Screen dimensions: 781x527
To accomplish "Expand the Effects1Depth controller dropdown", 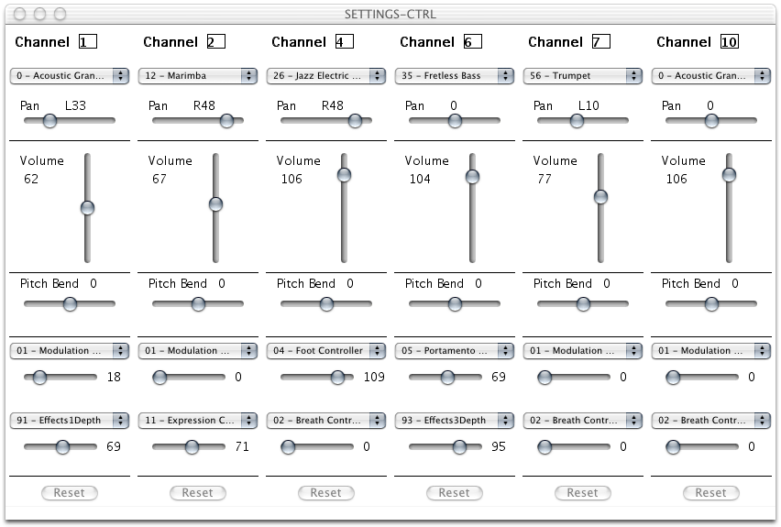I will pos(70,421).
